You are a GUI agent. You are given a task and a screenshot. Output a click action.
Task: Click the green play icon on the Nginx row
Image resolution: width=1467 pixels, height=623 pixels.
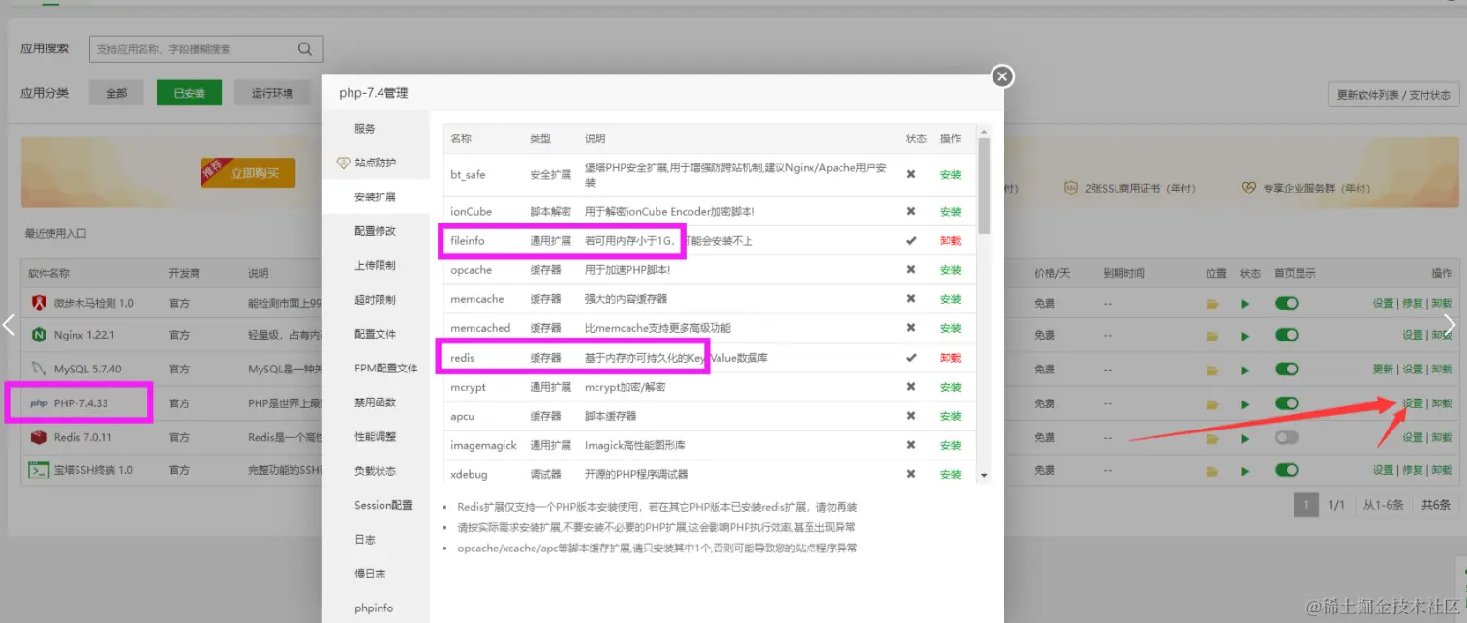1245,336
